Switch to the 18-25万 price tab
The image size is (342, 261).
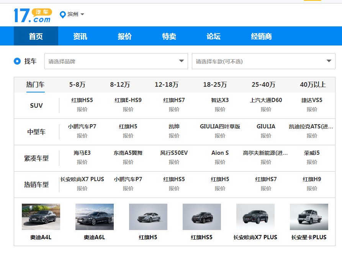[215, 84]
